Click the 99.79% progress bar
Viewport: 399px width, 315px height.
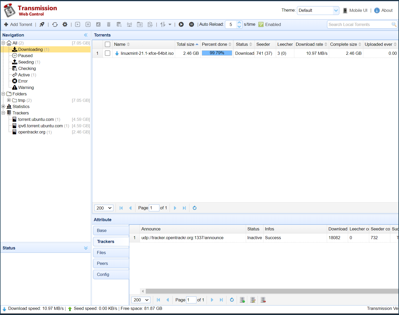pos(217,53)
